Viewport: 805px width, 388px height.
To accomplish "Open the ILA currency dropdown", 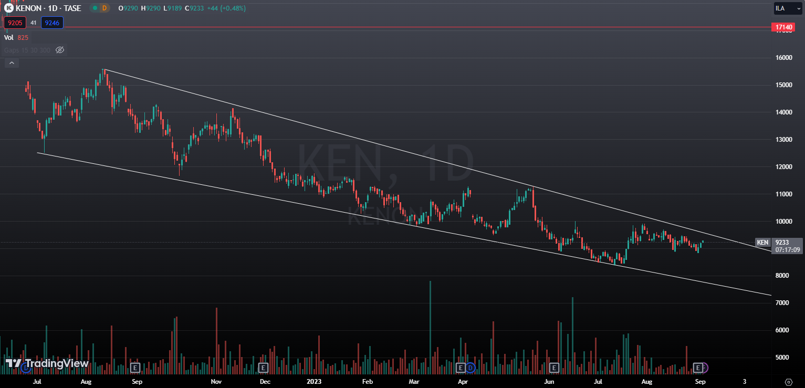I will [788, 8].
